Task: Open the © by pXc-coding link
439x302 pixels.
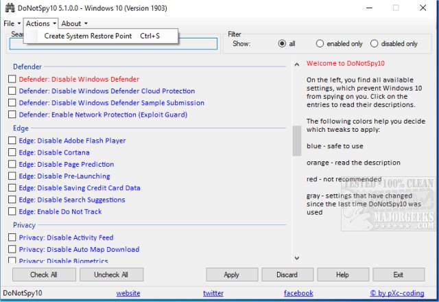Action: click(397, 293)
